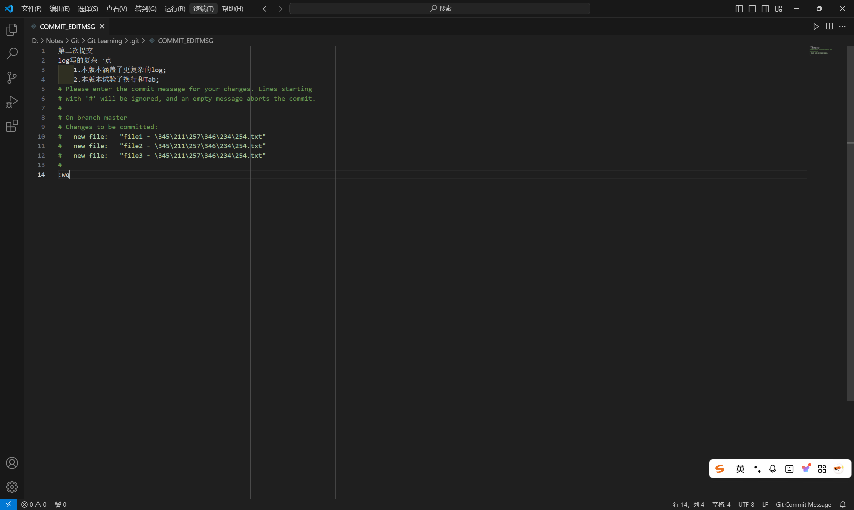Open Sogou soft keyboard icon
The image size is (854, 510).
789,469
